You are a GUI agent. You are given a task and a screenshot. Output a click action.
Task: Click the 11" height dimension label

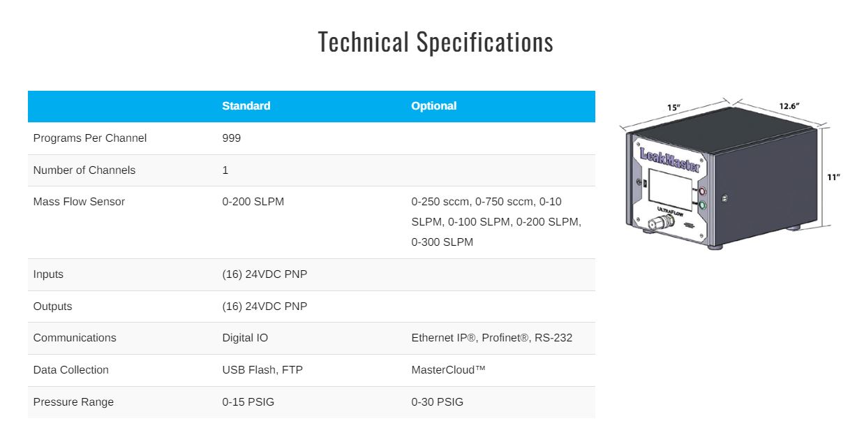833,177
